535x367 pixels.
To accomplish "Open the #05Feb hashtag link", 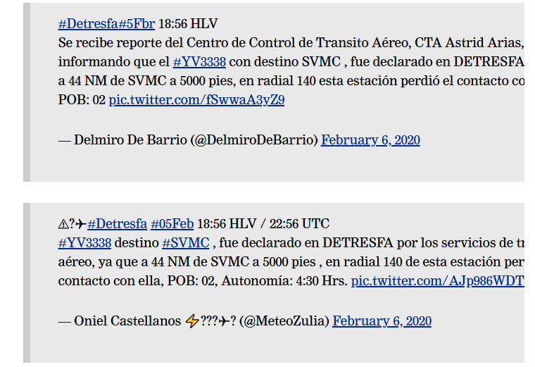I will [172, 224].
